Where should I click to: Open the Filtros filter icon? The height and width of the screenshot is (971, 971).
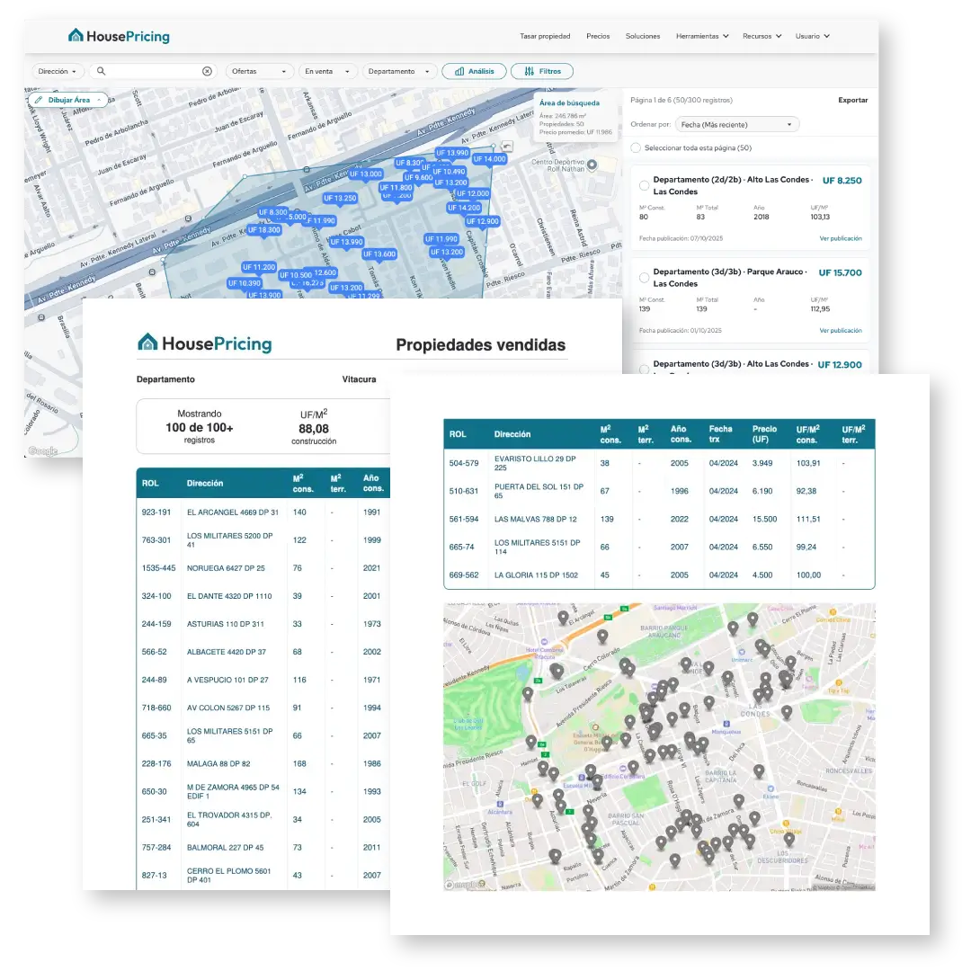530,71
